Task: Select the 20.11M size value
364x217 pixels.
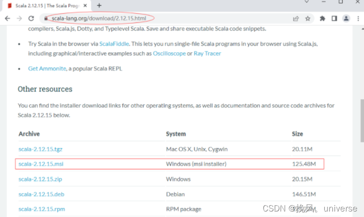Action: point(302,149)
